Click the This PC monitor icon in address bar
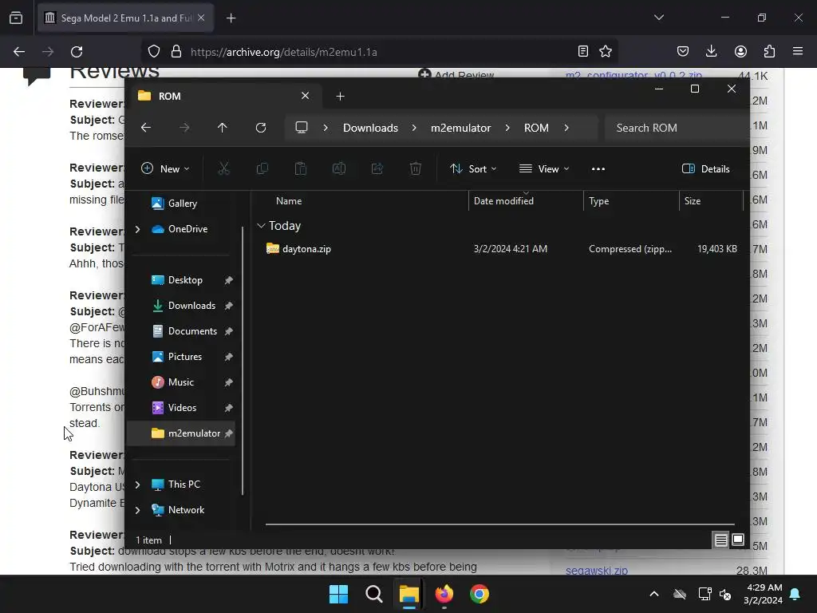817x613 pixels. (x=301, y=128)
